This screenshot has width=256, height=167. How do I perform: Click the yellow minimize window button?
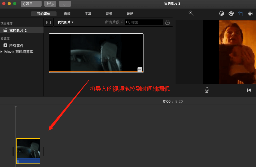(x=9, y=4)
